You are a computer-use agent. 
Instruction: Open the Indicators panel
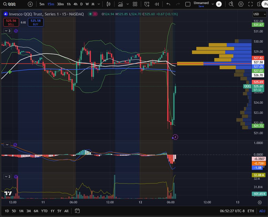(x=121, y=4)
